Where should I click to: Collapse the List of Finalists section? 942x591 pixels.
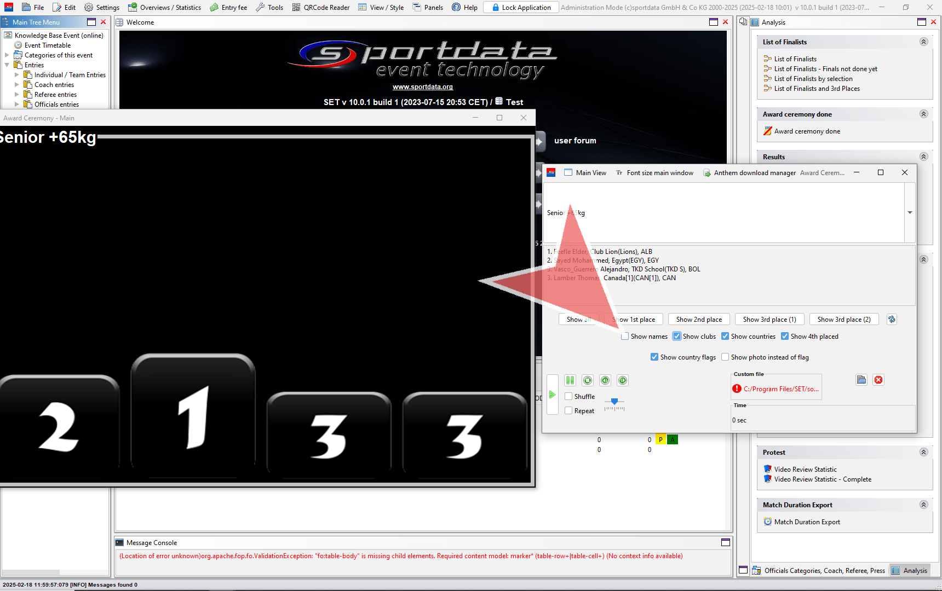click(x=923, y=42)
